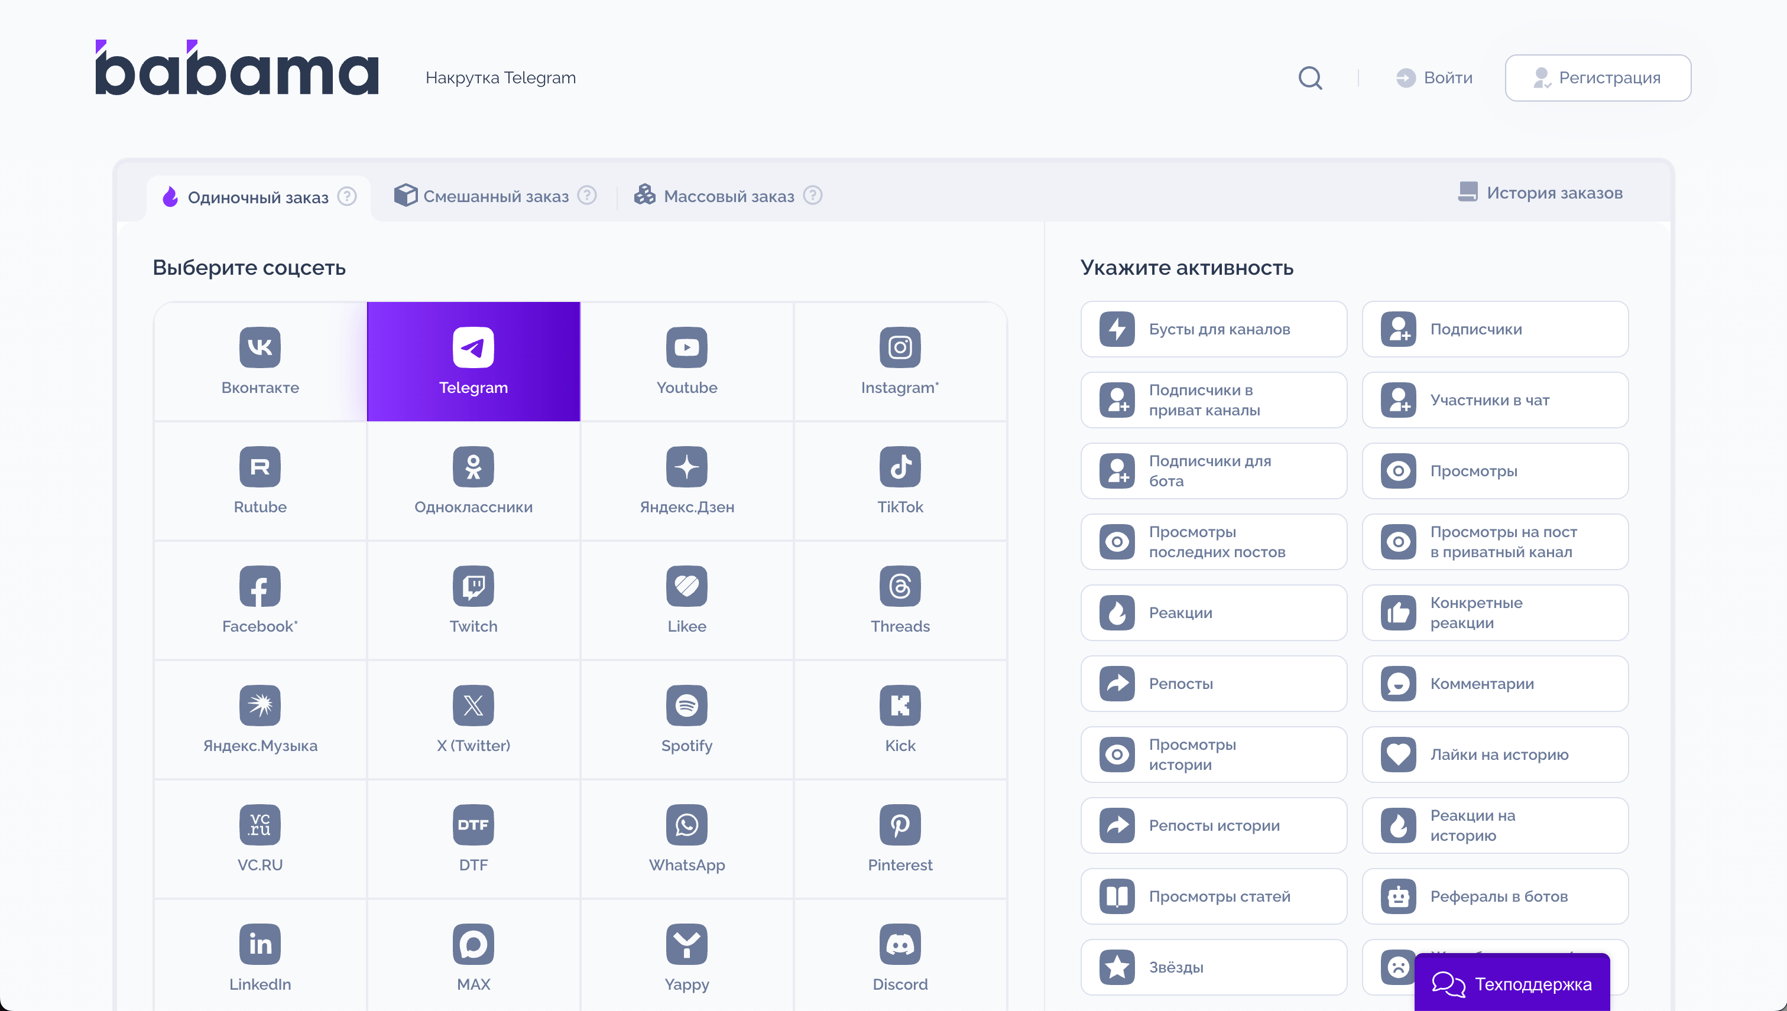Open help icon beside Массовый заказ
1787x1011 pixels.
813,196
